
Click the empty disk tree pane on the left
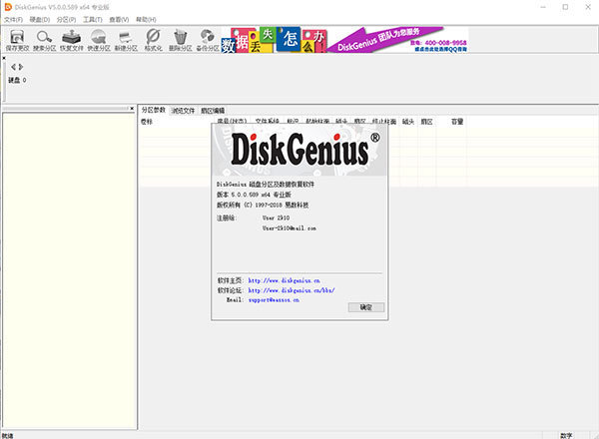click(69, 271)
